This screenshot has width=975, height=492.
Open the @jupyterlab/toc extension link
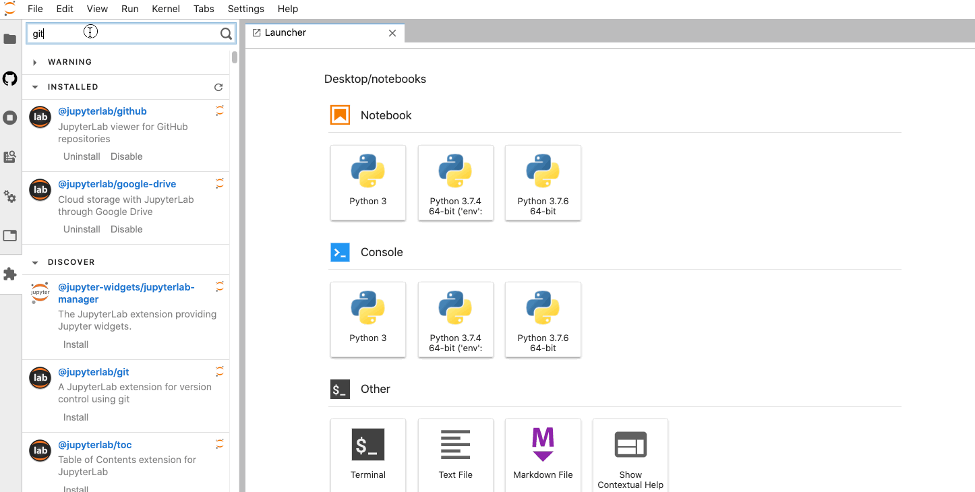coord(94,445)
